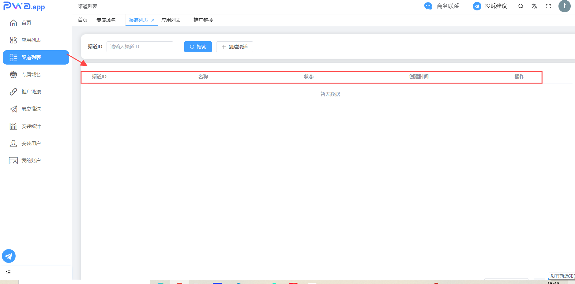Click the home icon in sidebar

coord(13,23)
